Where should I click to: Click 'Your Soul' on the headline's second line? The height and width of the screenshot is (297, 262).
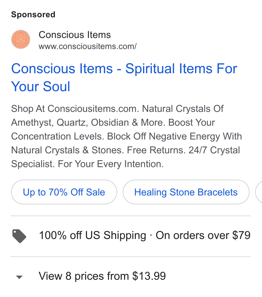pyautogui.click(x=41, y=87)
